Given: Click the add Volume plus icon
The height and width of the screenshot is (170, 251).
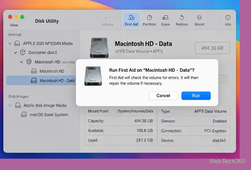Looking at the screenshot, I should click(x=106, y=18).
